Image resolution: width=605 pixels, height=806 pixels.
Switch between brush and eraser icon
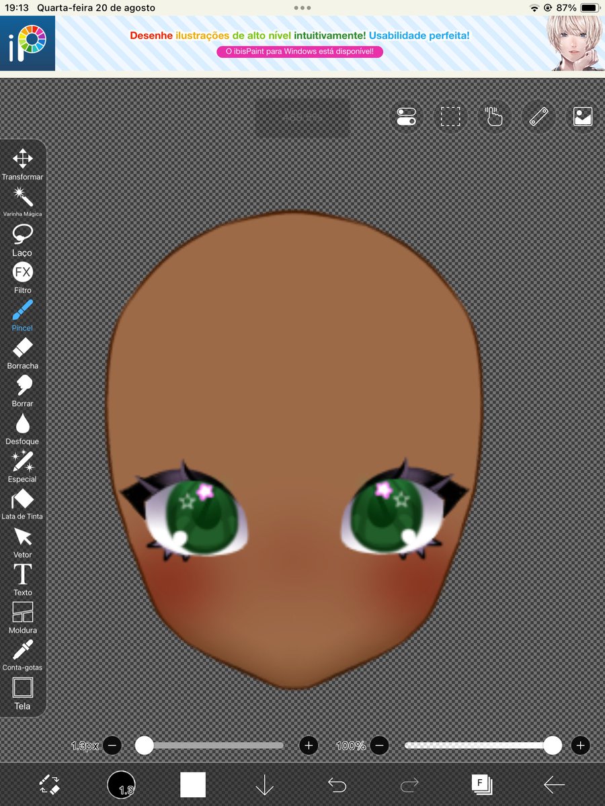click(50, 784)
